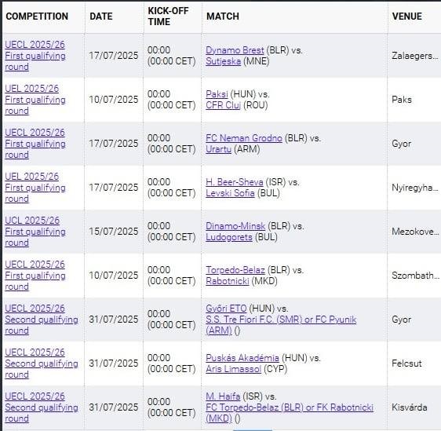The height and width of the screenshot is (431, 441).
Task: Click the KICK-OFF TIME column header
Action: (x=168, y=16)
